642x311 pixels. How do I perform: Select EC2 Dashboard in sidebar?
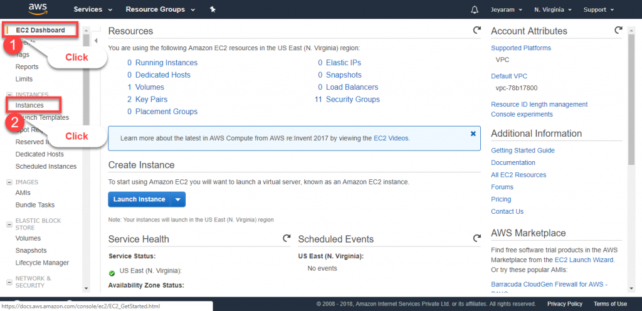pyautogui.click(x=40, y=30)
